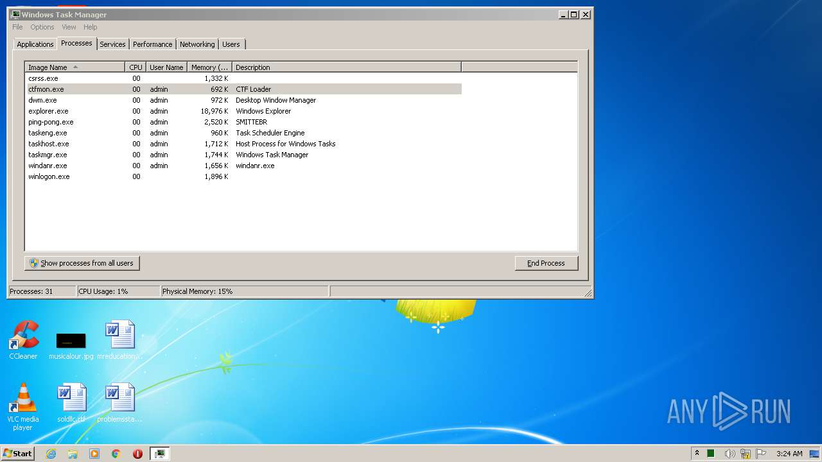Open the Options menu
Screen dimensions: 822x462
click(x=42, y=27)
